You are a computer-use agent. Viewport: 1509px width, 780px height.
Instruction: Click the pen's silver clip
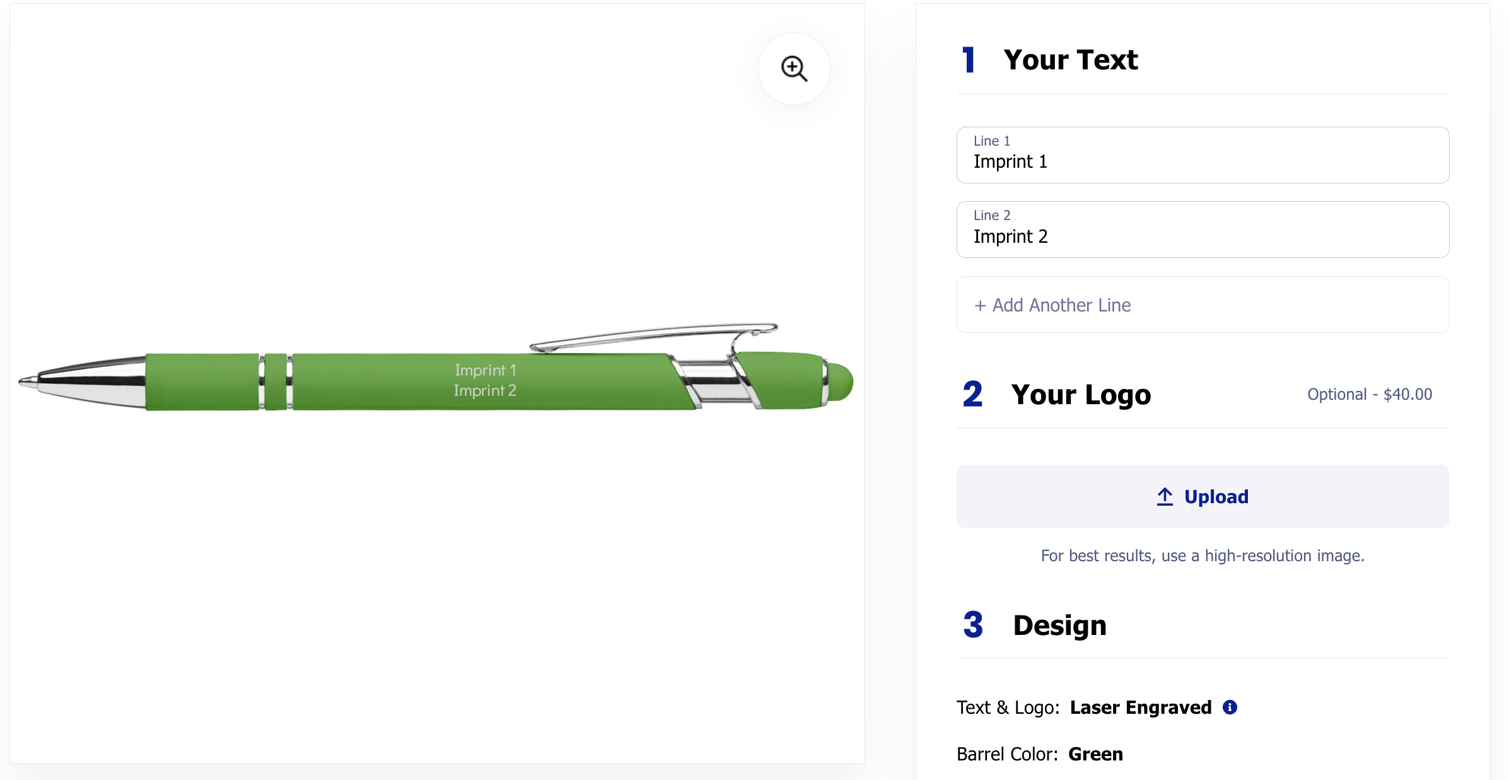[656, 335]
